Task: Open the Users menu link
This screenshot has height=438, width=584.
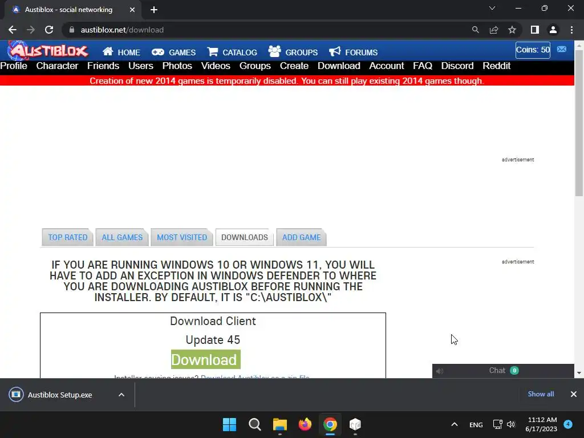Action: pyautogui.click(x=141, y=66)
